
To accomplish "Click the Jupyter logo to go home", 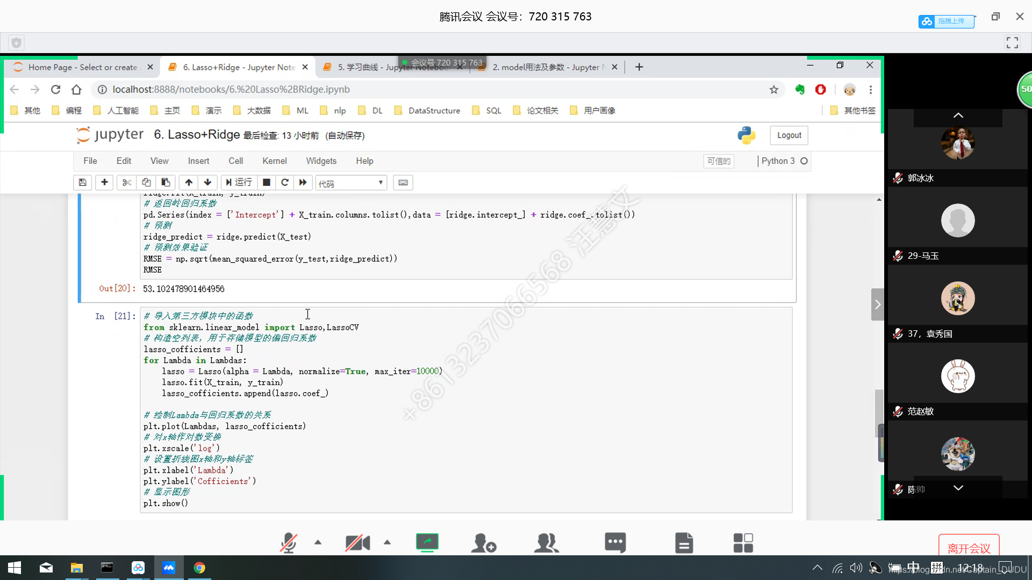I will pos(110,135).
